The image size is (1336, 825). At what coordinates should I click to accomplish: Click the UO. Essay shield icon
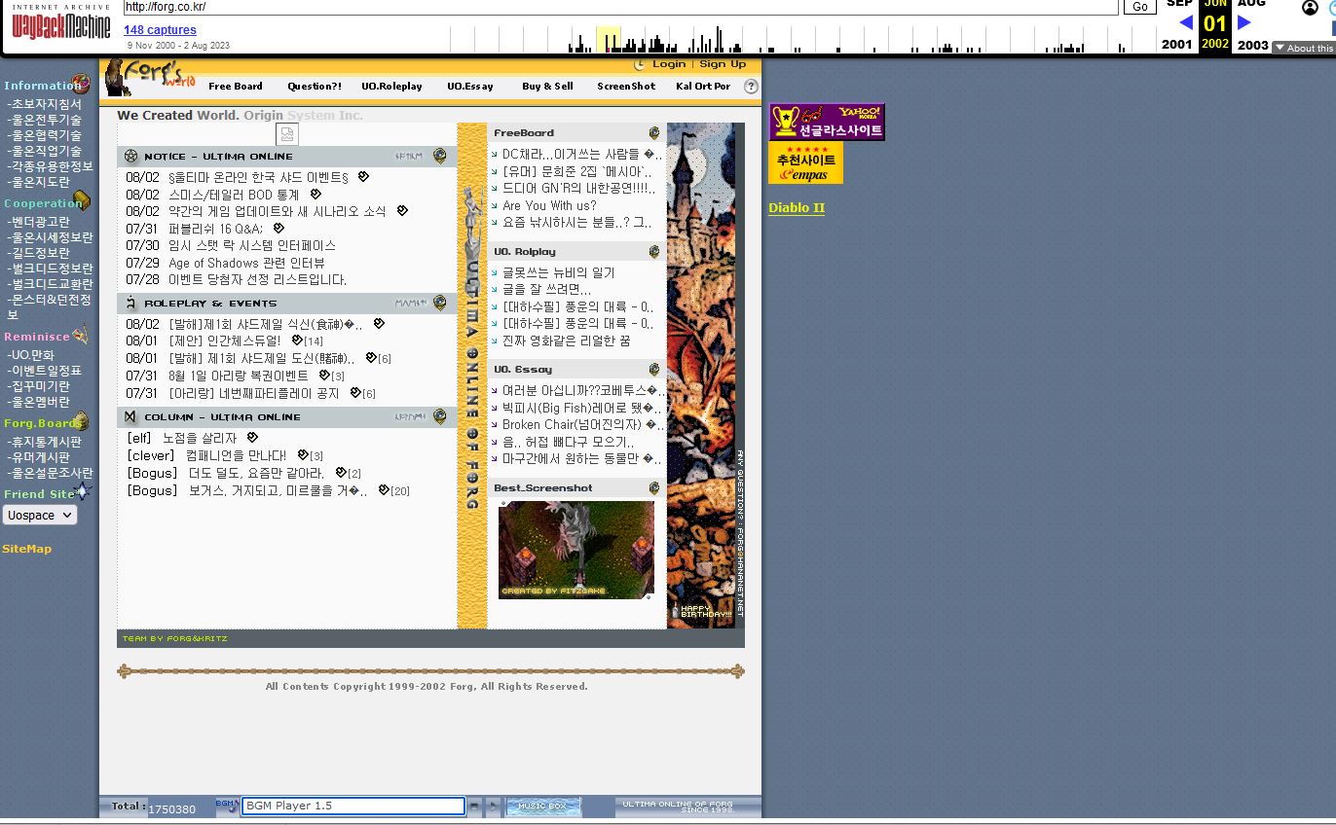point(654,370)
